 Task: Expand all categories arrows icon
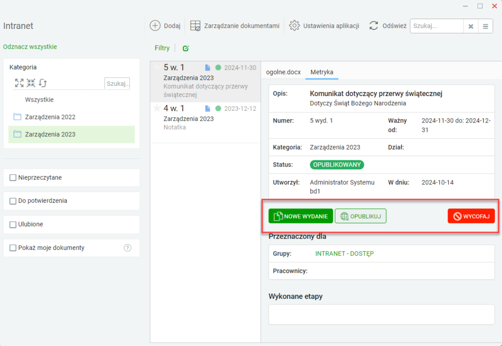click(19, 83)
